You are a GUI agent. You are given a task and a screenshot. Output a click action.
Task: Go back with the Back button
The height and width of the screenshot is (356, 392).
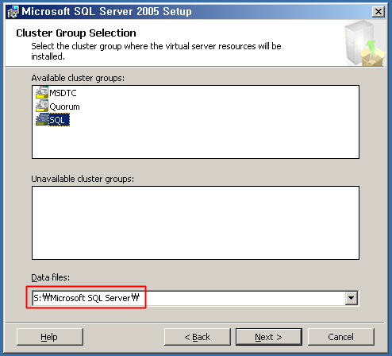tap(198, 337)
